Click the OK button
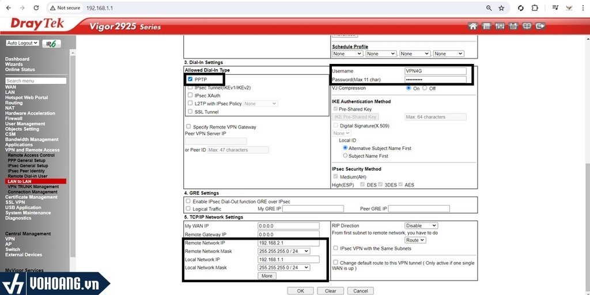Viewport: 590px width, 295px height. pos(300,291)
